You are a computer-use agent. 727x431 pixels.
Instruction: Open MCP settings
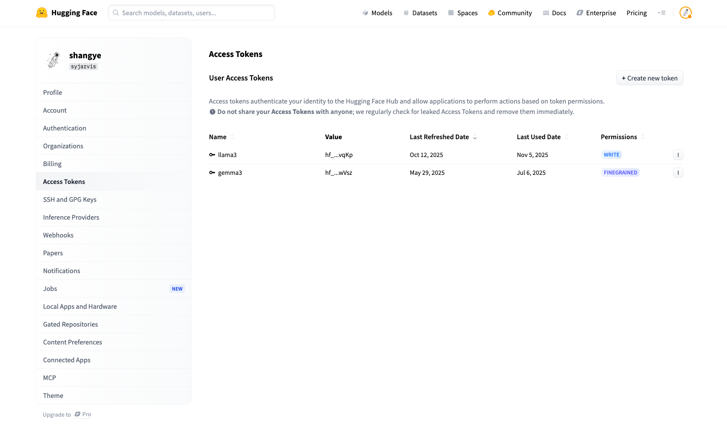pyautogui.click(x=114, y=378)
